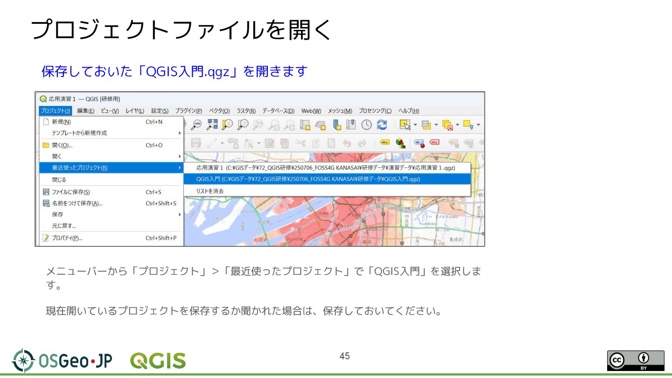The height and width of the screenshot is (378, 672).
Task: Click the Delete Selected trash icon
Action: pyautogui.click(x=285, y=143)
